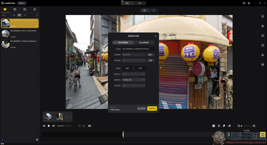The height and width of the screenshot is (145, 267).
Task: Open the aspect ratio 16:9 selector
Action: 229,93
